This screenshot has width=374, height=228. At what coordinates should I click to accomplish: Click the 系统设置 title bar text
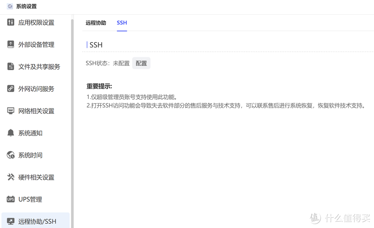coord(26,6)
